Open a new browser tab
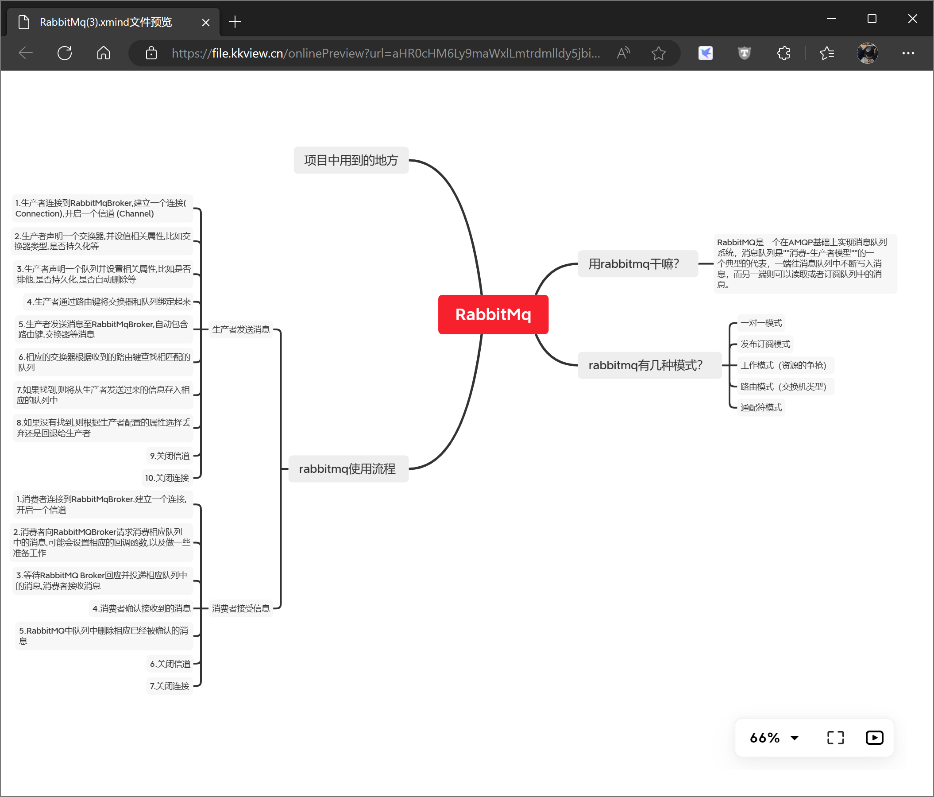This screenshot has width=934, height=797. pos(235,22)
